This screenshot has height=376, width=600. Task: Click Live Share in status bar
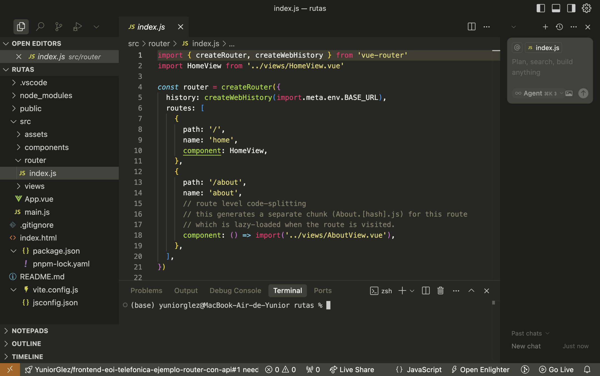[352, 370]
